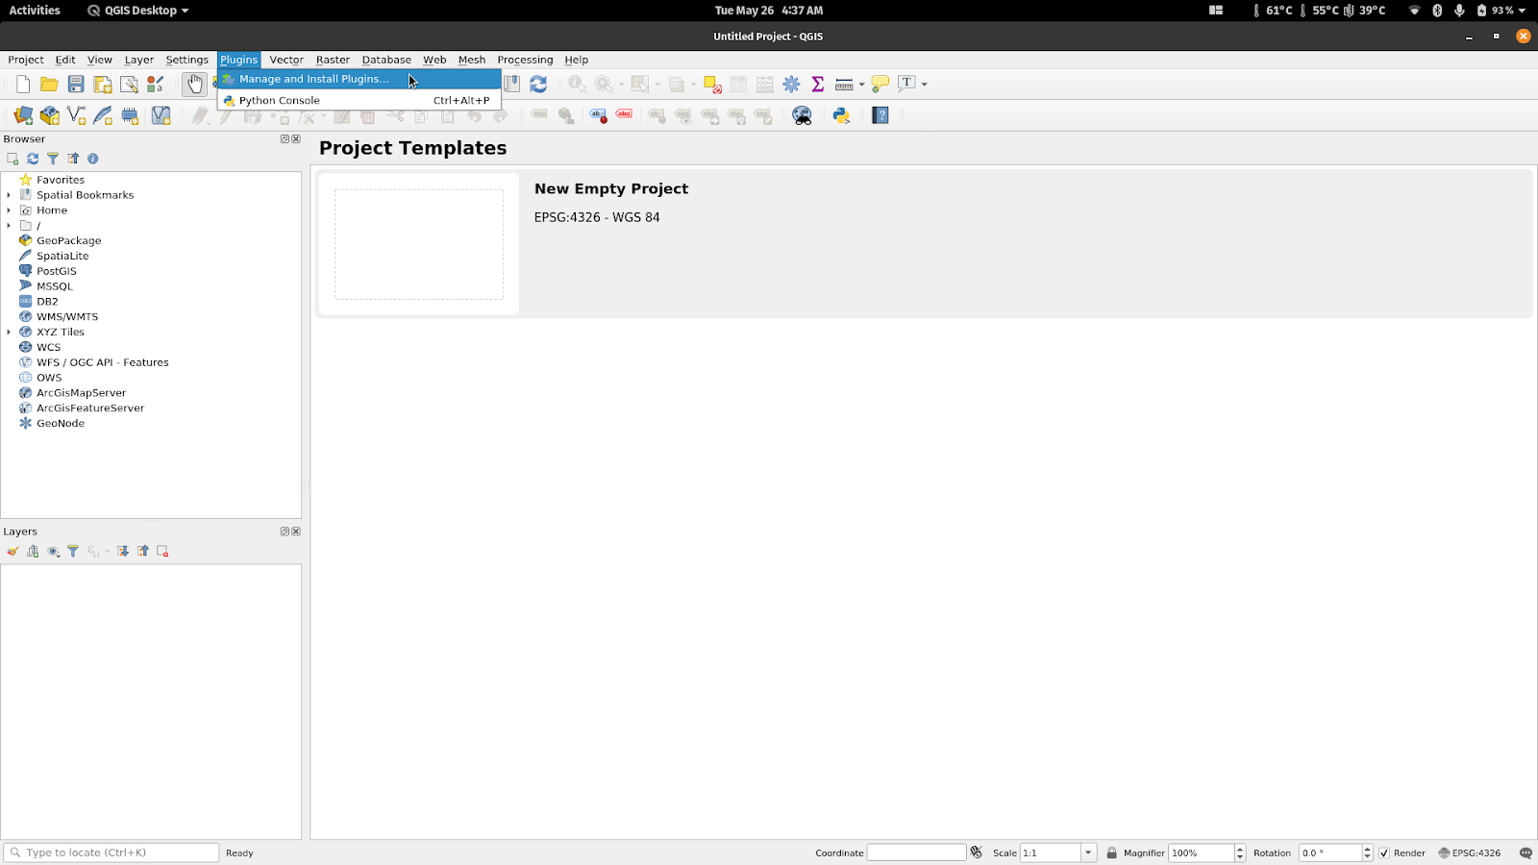The image size is (1538, 865).
Task: Click Manage and Install Plugins menu entry
Action: (360, 79)
